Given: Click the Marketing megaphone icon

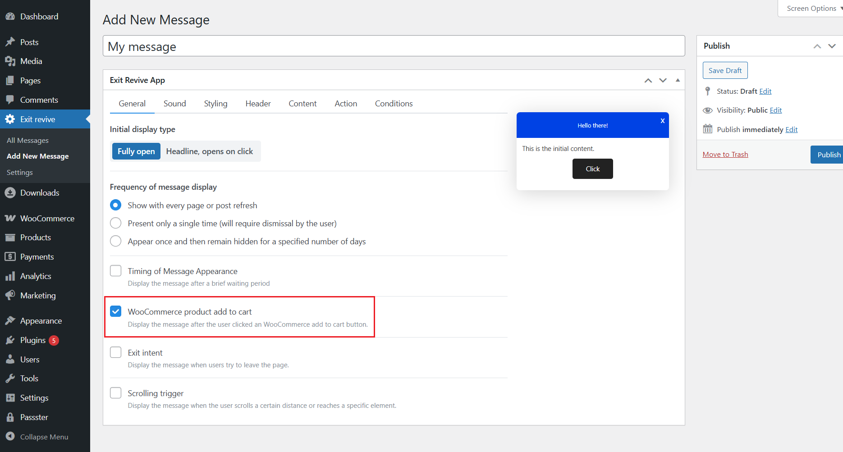Looking at the screenshot, I should pyautogui.click(x=10, y=296).
